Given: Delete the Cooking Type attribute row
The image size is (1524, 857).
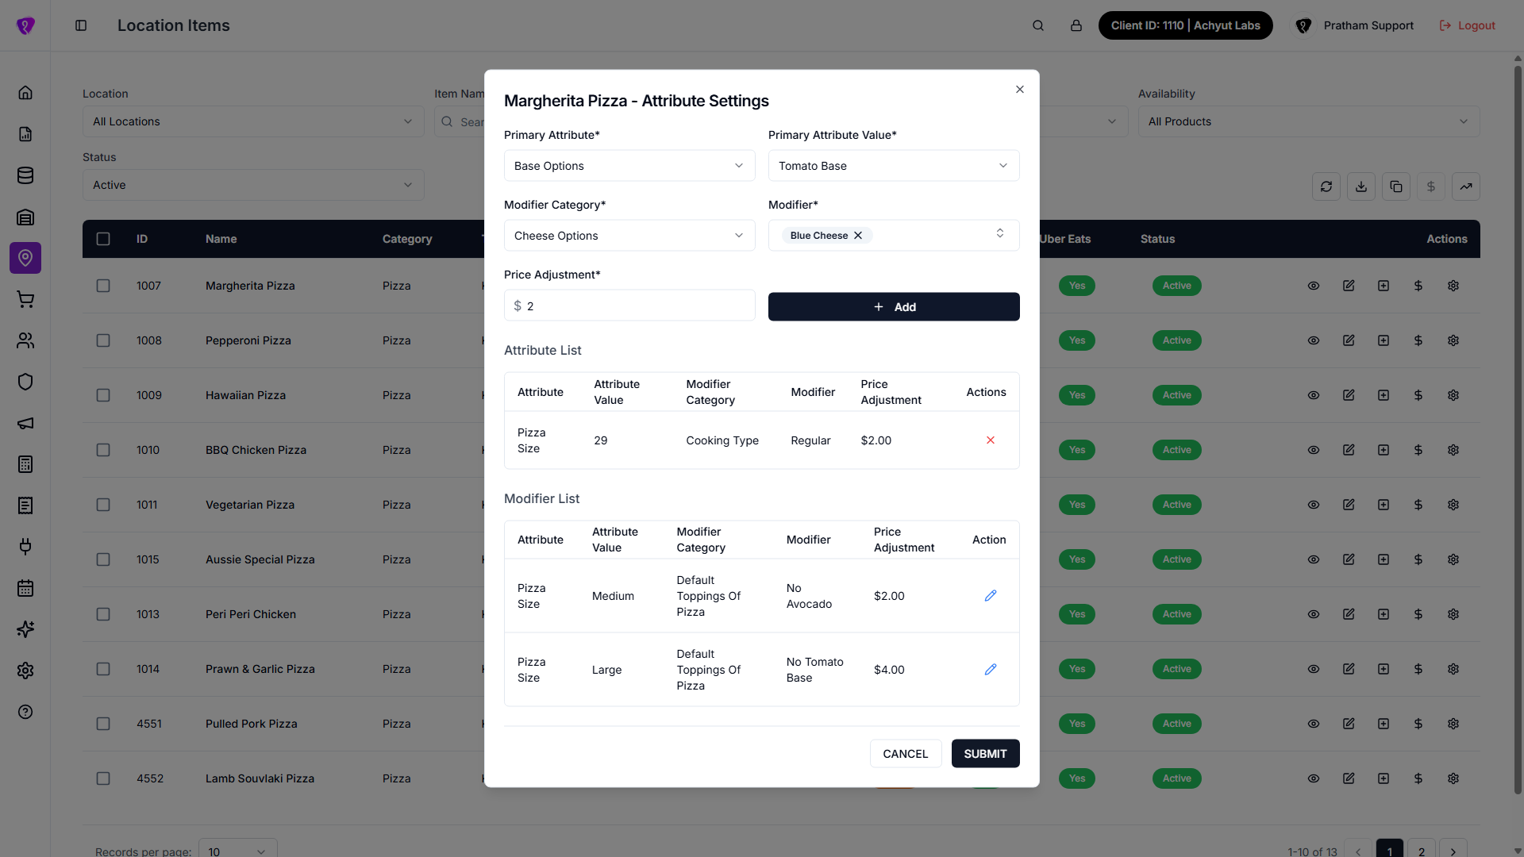Looking at the screenshot, I should (x=991, y=440).
